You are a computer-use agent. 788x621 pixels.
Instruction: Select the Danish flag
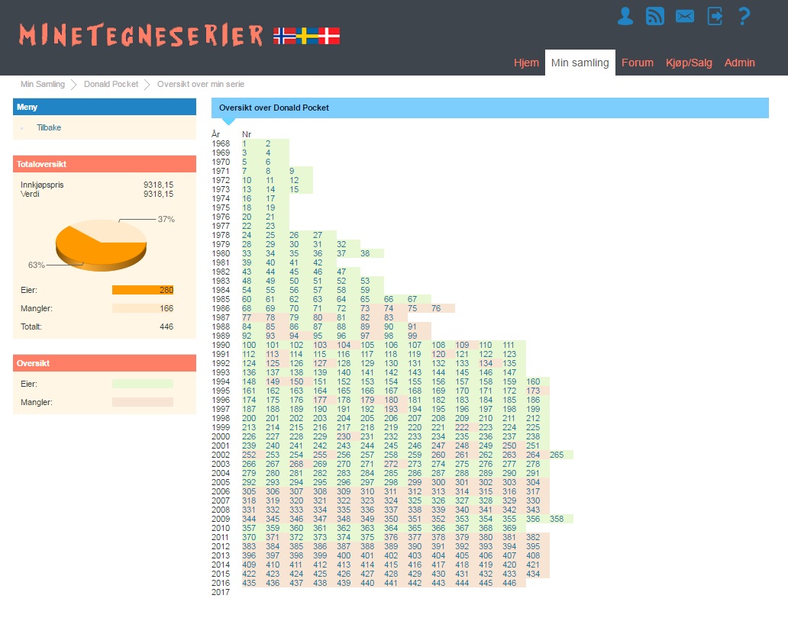pos(329,36)
